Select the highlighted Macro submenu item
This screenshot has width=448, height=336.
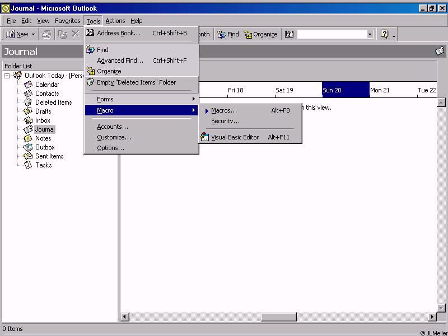pyautogui.click(x=142, y=110)
